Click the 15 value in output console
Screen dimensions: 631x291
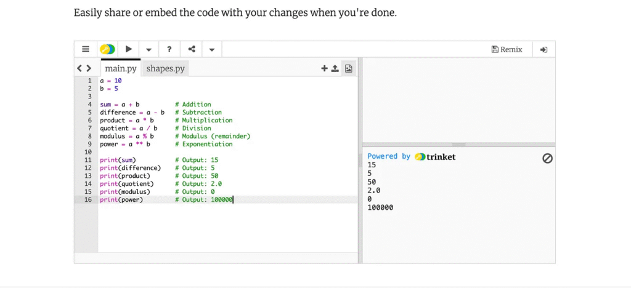click(372, 164)
